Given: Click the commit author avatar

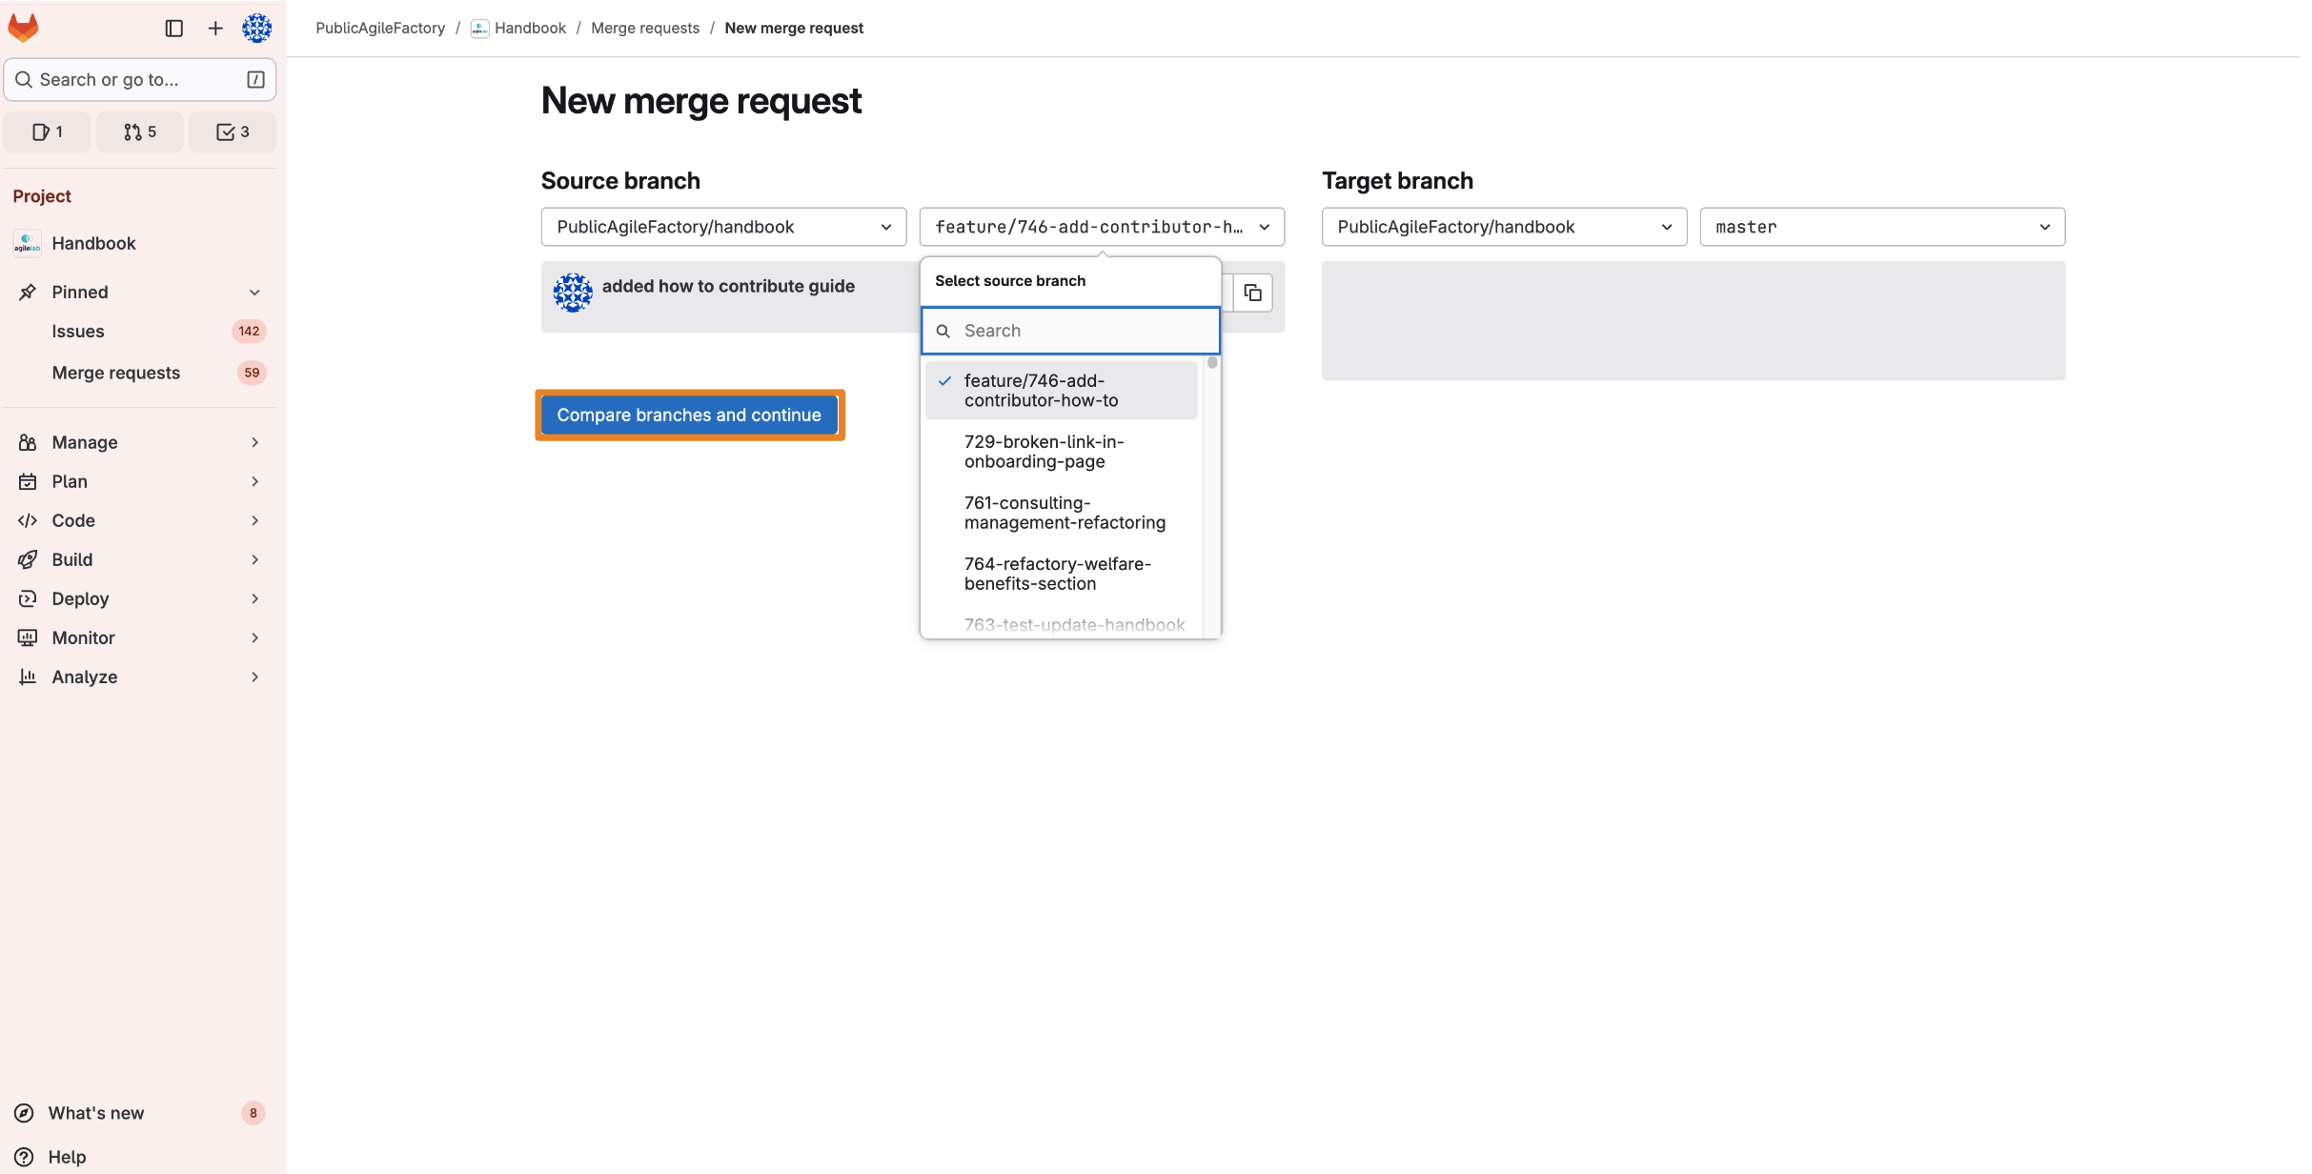Looking at the screenshot, I should coord(573,293).
